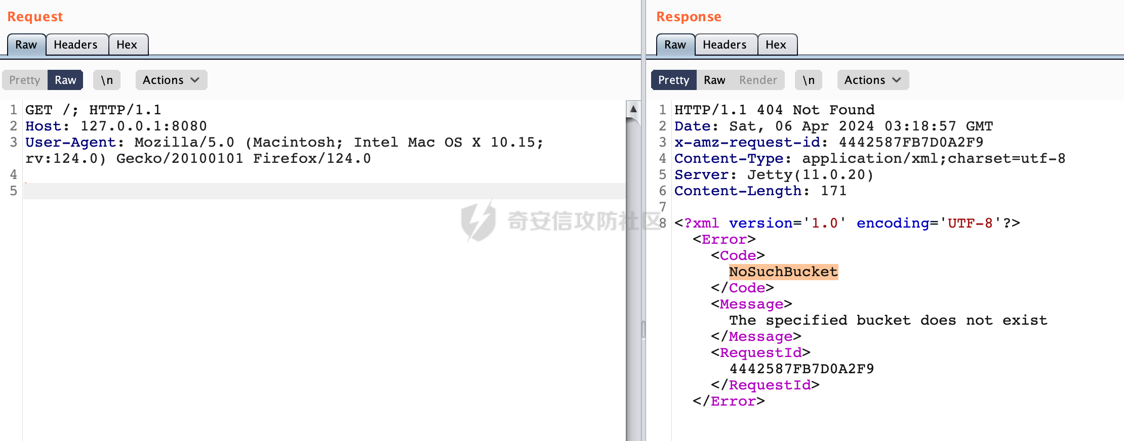1124x441 pixels.
Task: Select the Request Raw top tab
Action: coord(26,45)
